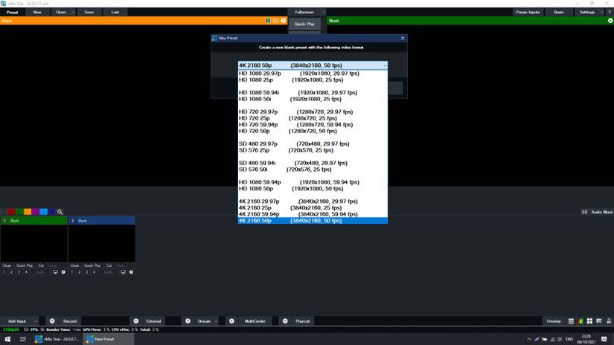Toggle overlay 4 on input 2
The height and width of the screenshot is (345, 614).
(x=94, y=272)
